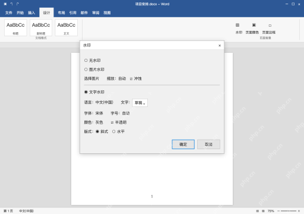Open the 缩放 value 自动
Screen dimensions: 304x214
click(122, 78)
